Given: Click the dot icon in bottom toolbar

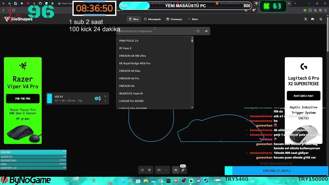Looking at the screenshot, I should (166, 170).
